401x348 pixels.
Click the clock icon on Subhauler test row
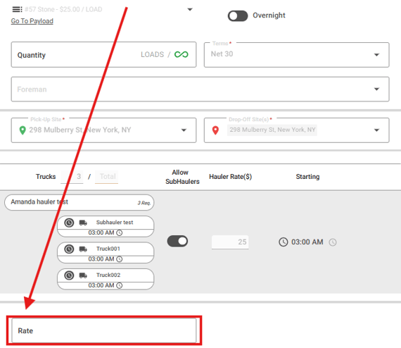tap(69, 223)
